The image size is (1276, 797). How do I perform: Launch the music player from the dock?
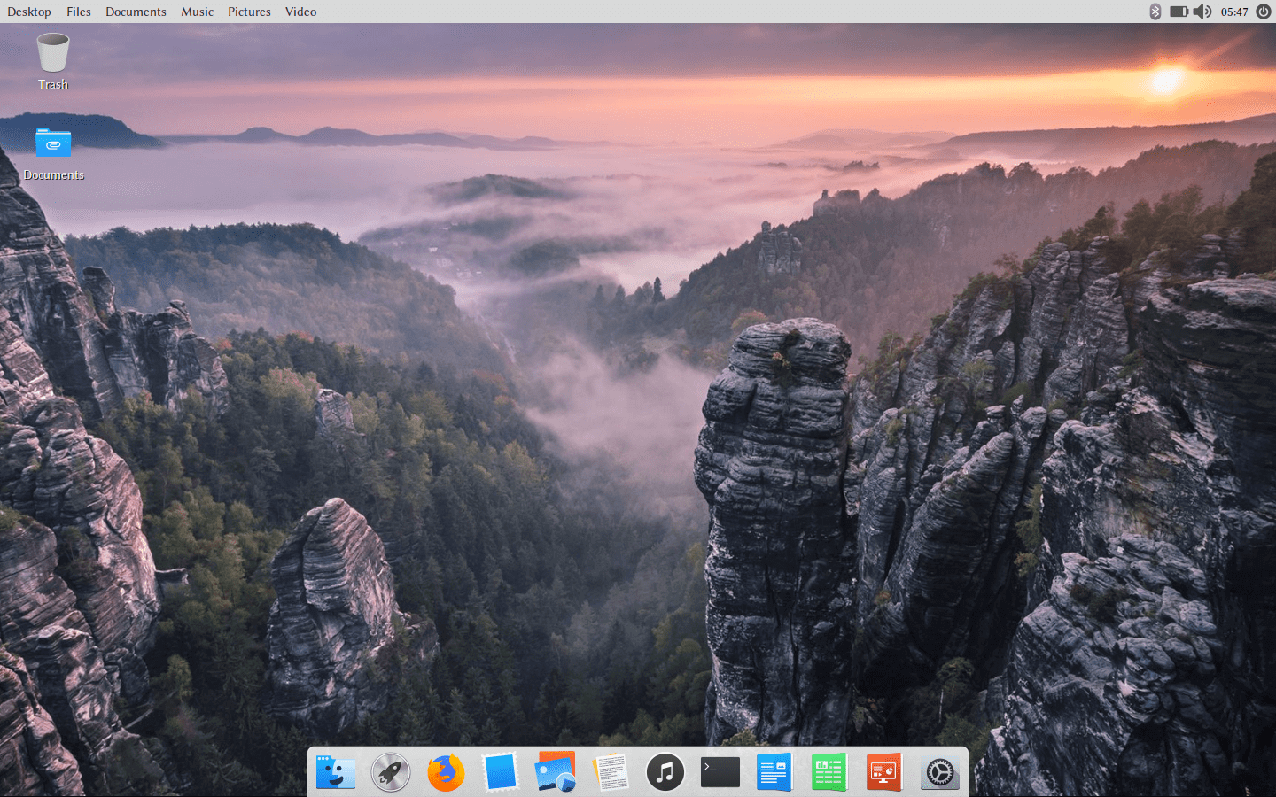[665, 772]
